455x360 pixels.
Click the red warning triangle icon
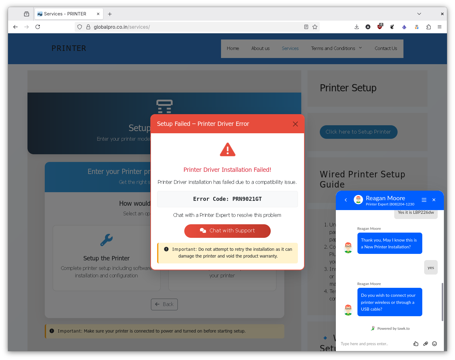(227, 150)
